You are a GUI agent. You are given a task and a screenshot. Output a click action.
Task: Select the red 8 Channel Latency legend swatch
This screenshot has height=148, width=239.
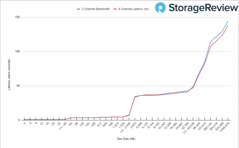pyautogui.click(x=115, y=9)
